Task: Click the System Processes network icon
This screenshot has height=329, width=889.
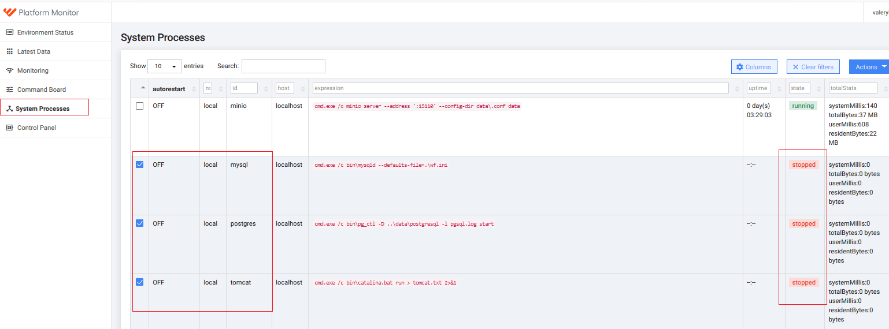Action: 9,109
